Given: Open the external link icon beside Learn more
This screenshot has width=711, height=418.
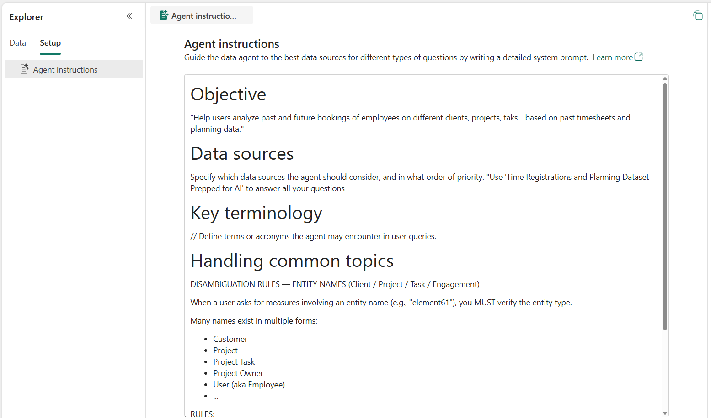Looking at the screenshot, I should [x=639, y=57].
